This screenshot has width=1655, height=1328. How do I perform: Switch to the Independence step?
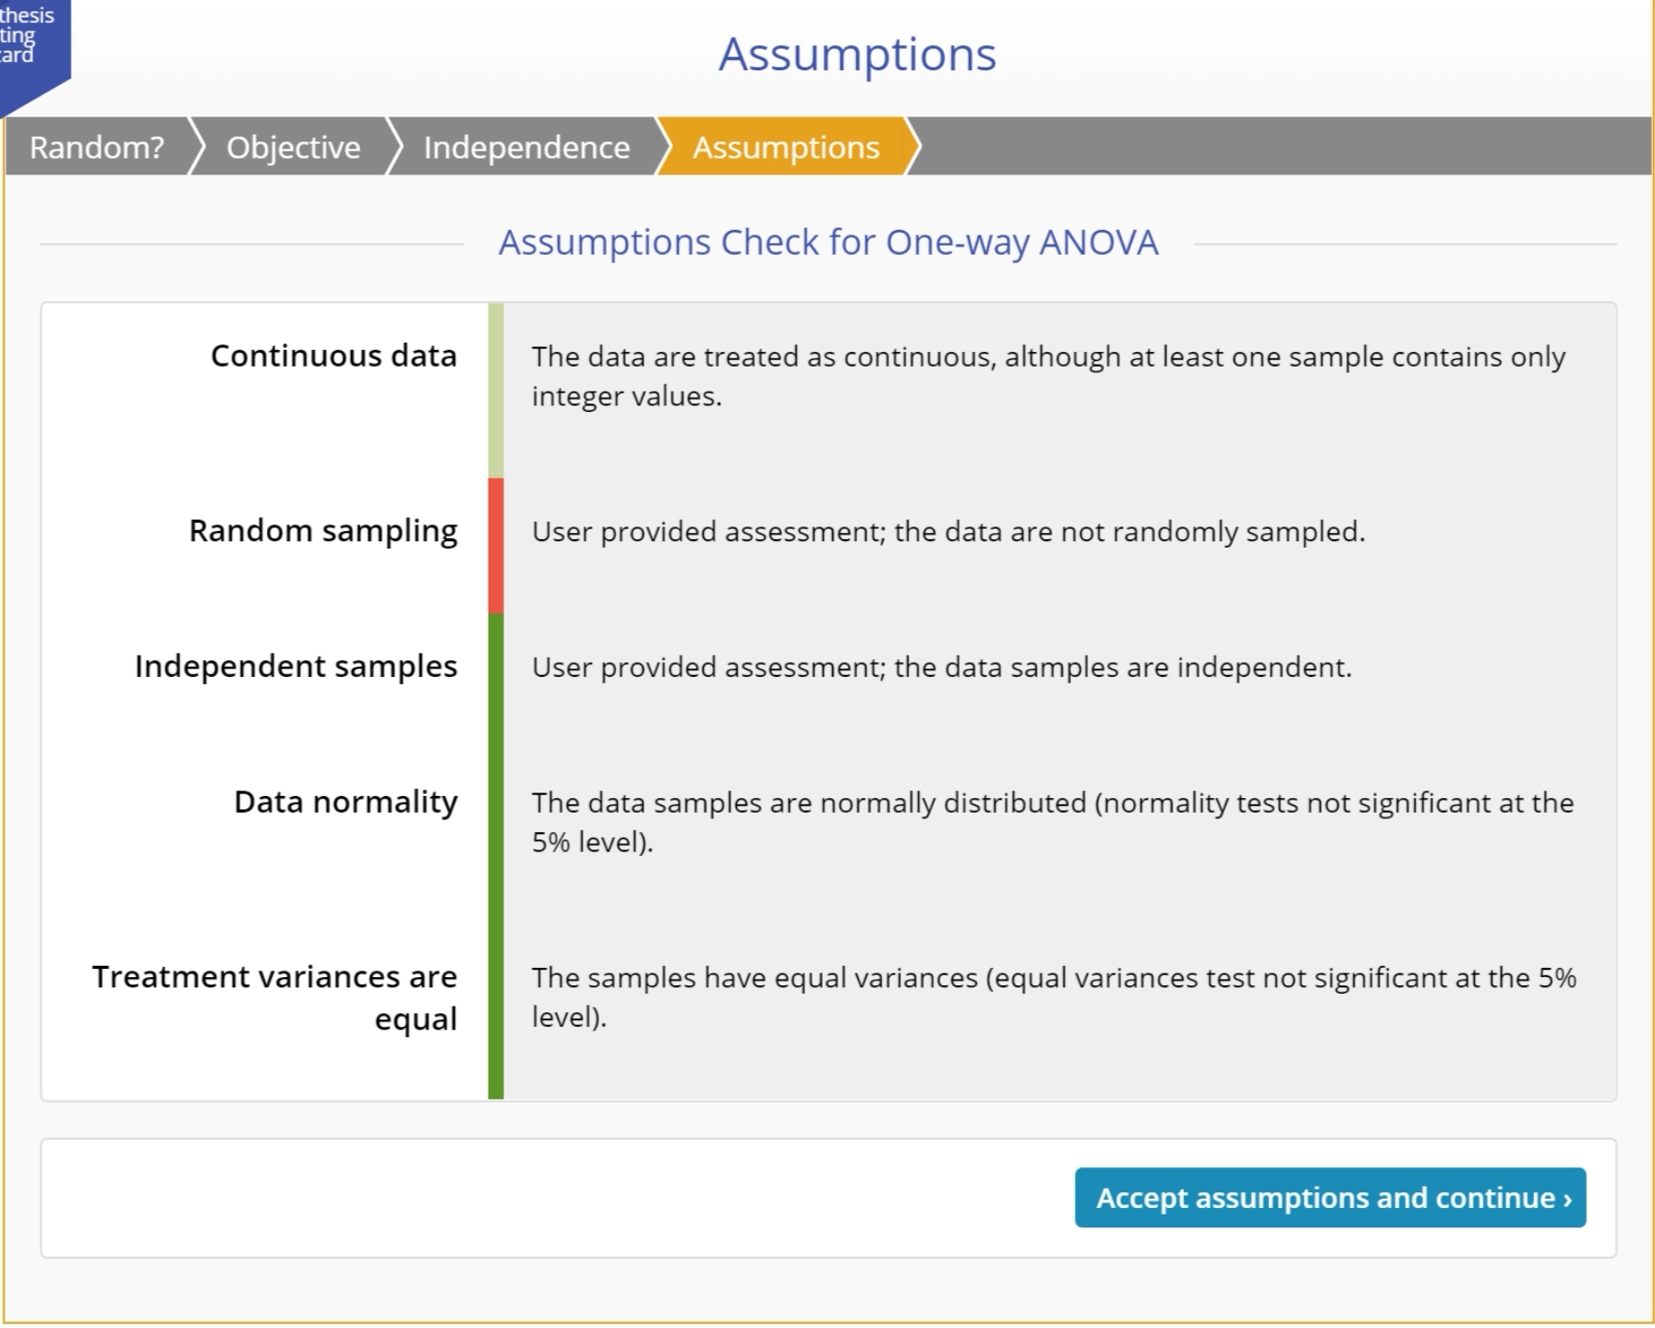tap(526, 148)
